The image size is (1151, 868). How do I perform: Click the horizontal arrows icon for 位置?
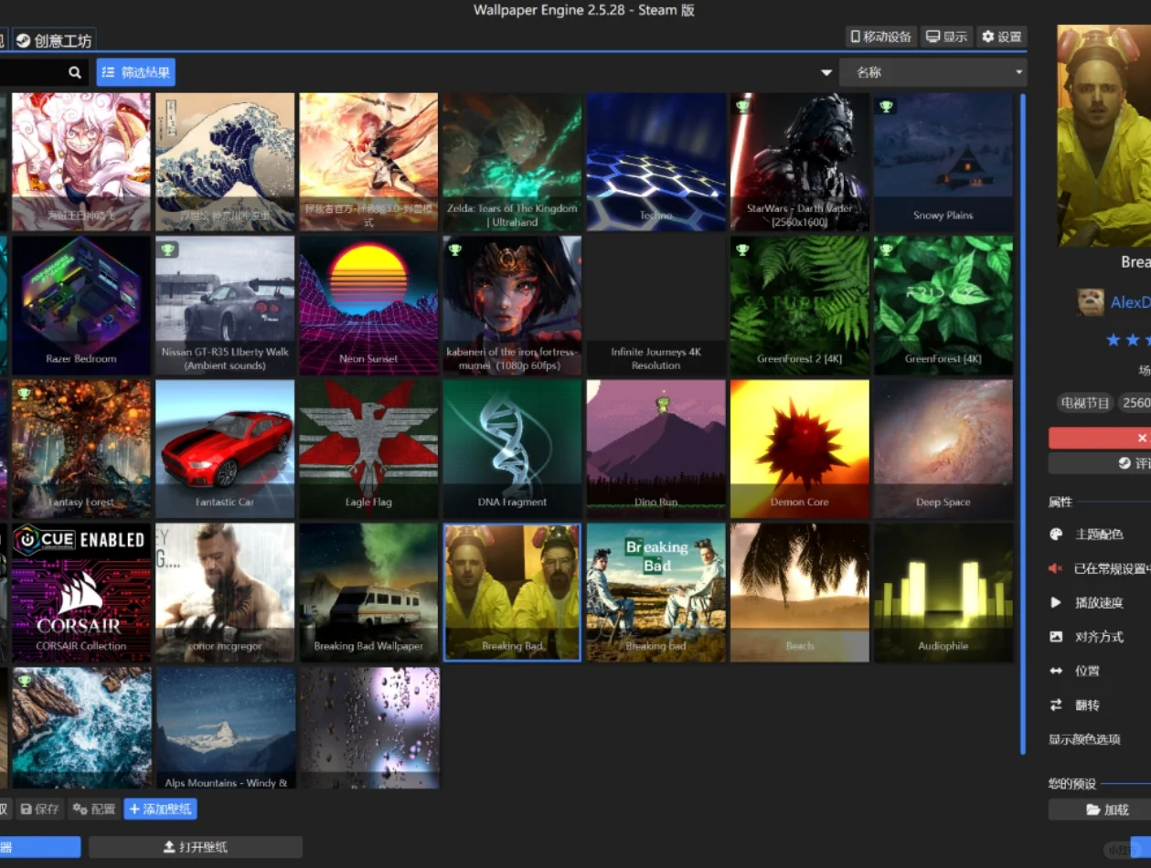pyautogui.click(x=1056, y=671)
